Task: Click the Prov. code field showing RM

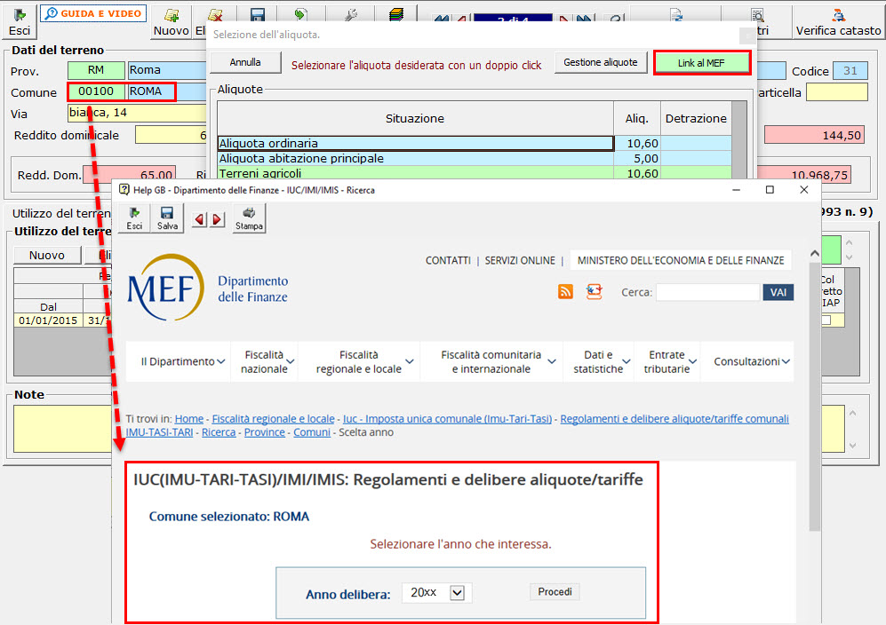Action: [96, 70]
